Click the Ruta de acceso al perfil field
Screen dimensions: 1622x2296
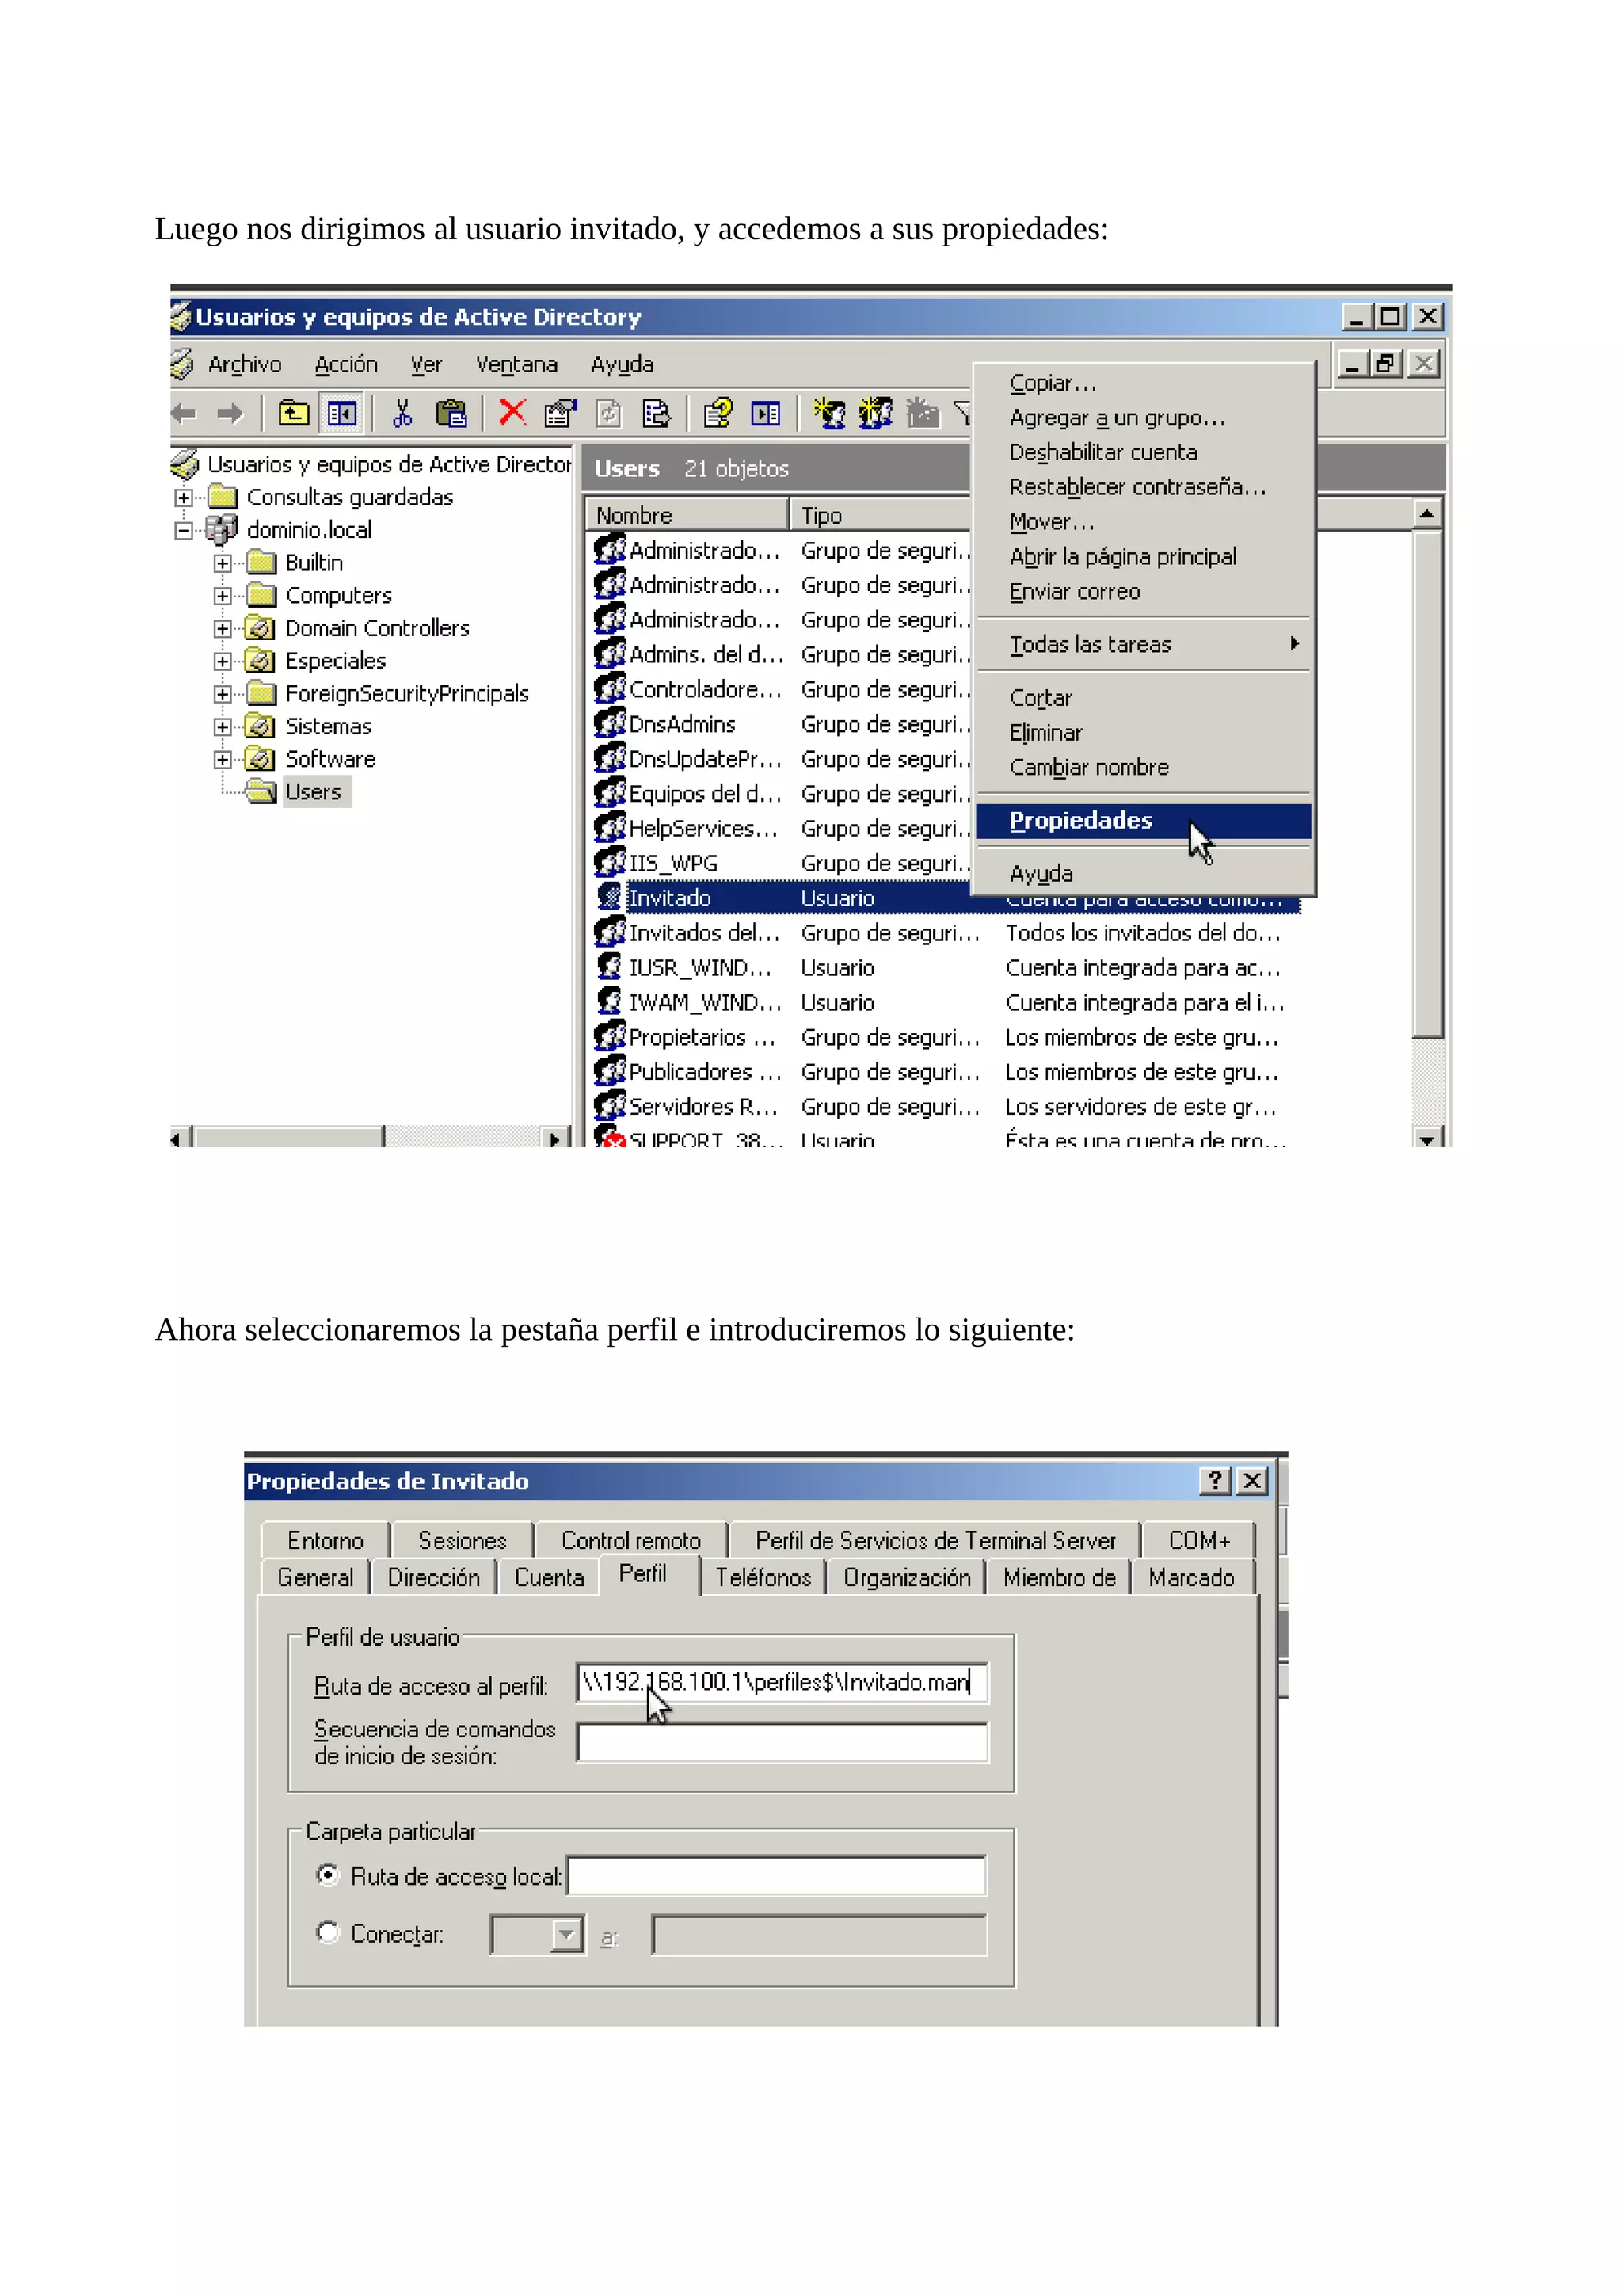[782, 1682]
